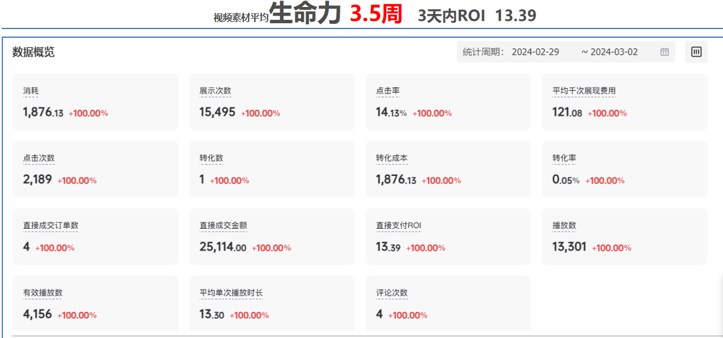Click the 直接成交订单数 metric label
This screenshot has width=723, height=338.
(51, 225)
